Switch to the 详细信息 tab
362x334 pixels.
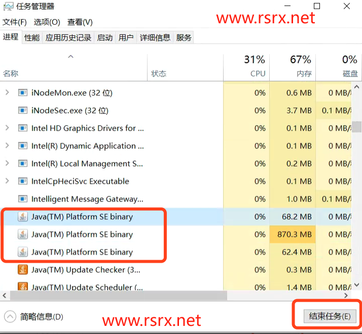coord(155,37)
